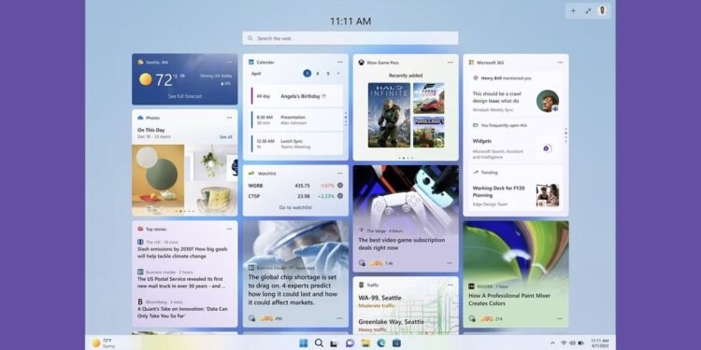Open the On This Day photo collage
The image size is (701, 350).
point(185,180)
